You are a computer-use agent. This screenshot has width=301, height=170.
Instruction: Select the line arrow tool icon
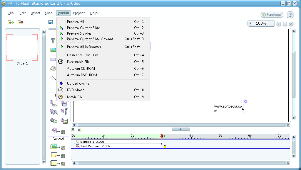point(53,78)
